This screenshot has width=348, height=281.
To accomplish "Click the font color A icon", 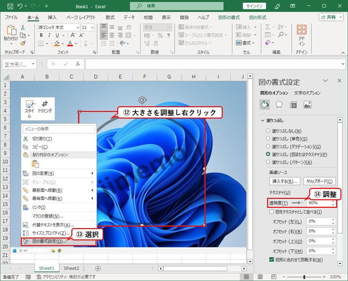I will coord(70,43).
